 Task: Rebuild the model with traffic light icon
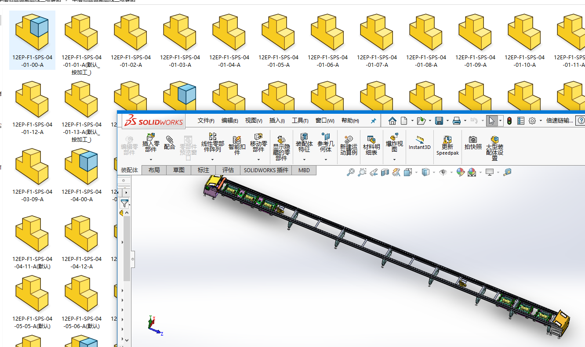[x=509, y=120]
